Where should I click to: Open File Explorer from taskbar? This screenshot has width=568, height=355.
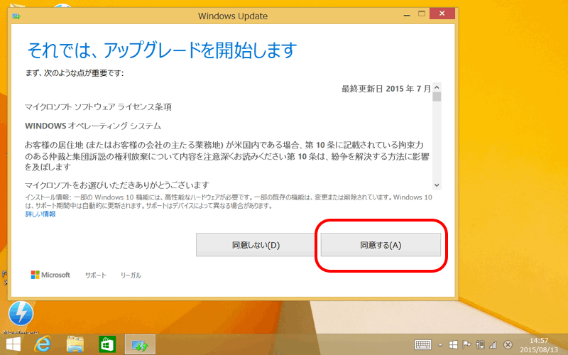(76, 344)
